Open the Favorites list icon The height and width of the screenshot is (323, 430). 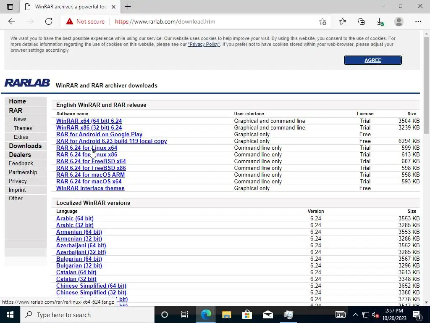(x=343, y=21)
